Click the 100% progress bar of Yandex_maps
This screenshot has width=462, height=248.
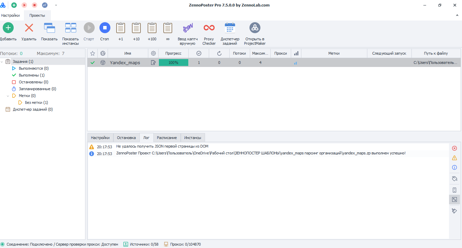[173, 63]
